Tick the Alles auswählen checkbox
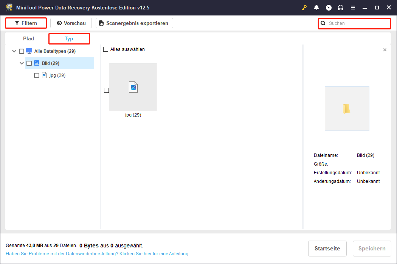 coord(105,49)
